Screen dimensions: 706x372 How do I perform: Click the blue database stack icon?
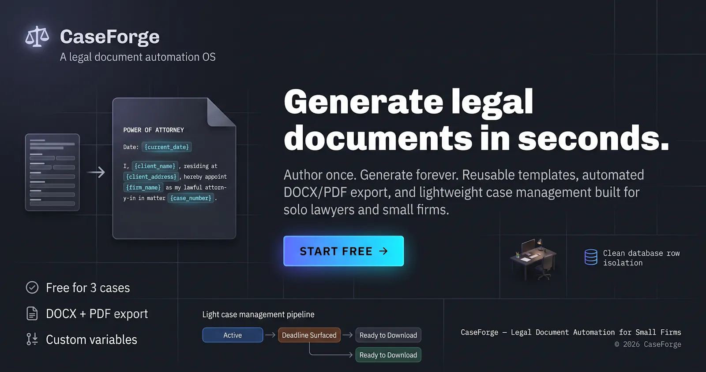click(591, 257)
